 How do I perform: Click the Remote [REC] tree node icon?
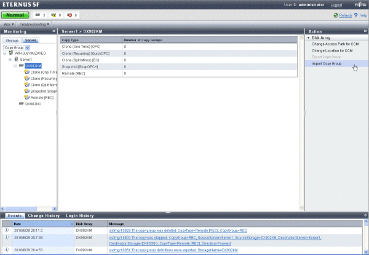tap(26, 97)
